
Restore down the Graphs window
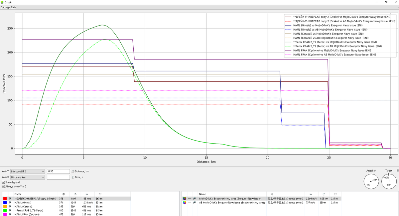click(386, 2)
